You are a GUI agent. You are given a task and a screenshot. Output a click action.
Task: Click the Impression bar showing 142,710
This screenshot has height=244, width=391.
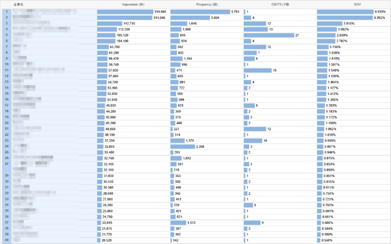point(110,24)
